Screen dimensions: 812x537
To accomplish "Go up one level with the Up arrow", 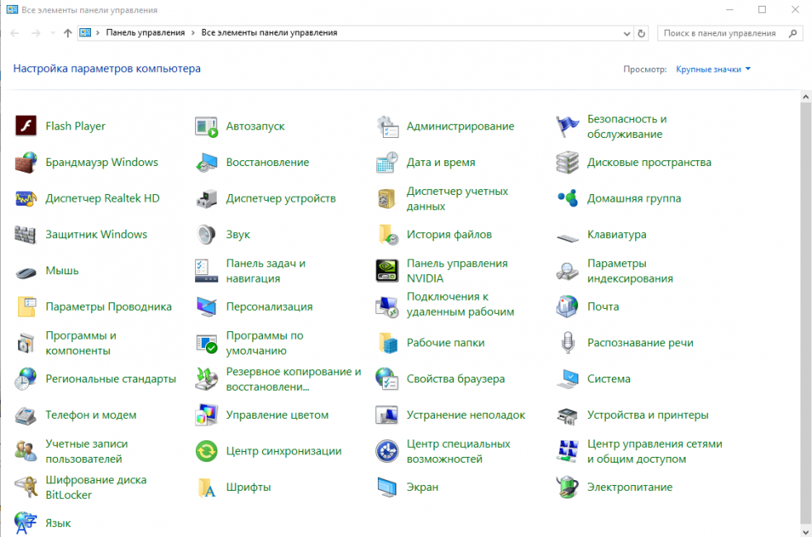I will (x=67, y=33).
